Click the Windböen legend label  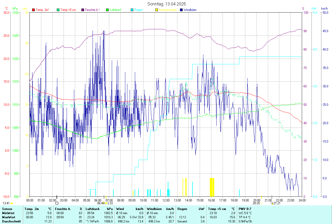pos(190,10)
